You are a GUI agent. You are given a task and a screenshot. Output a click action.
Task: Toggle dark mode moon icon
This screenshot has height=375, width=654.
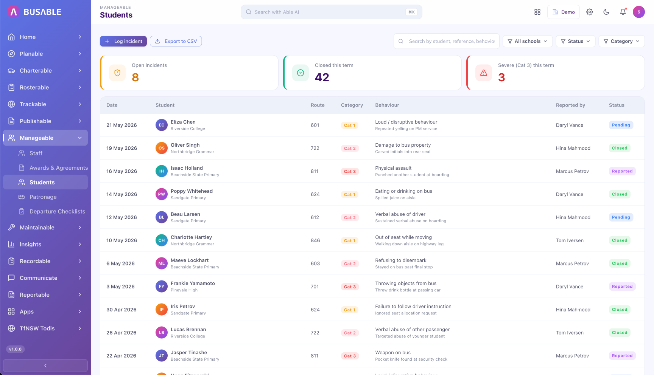click(606, 12)
